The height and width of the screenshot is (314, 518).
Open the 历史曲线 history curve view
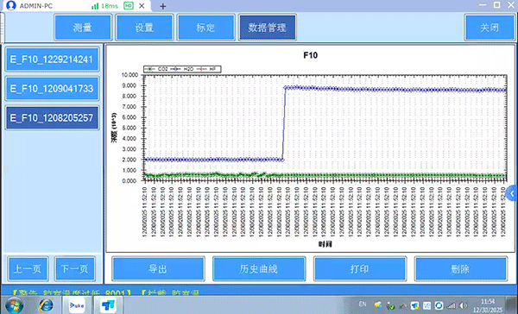[x=259, y=269]
